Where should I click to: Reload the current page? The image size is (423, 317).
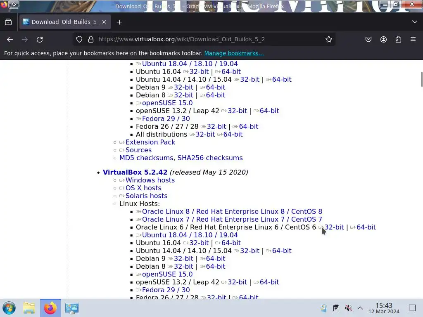[x=40, y=39]
